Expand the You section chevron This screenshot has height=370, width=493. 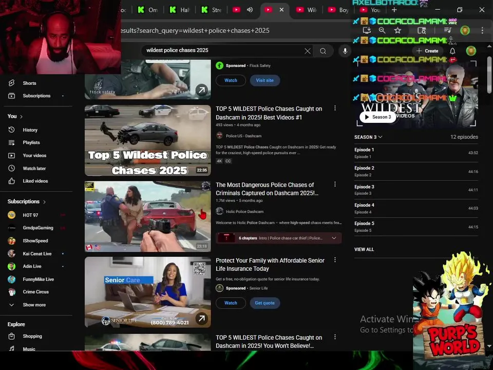point(21,117)
